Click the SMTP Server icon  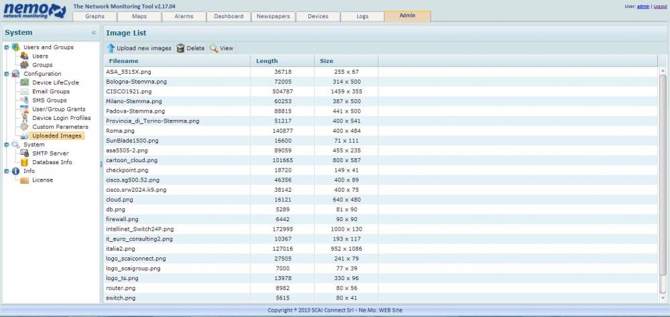(24, 153)
